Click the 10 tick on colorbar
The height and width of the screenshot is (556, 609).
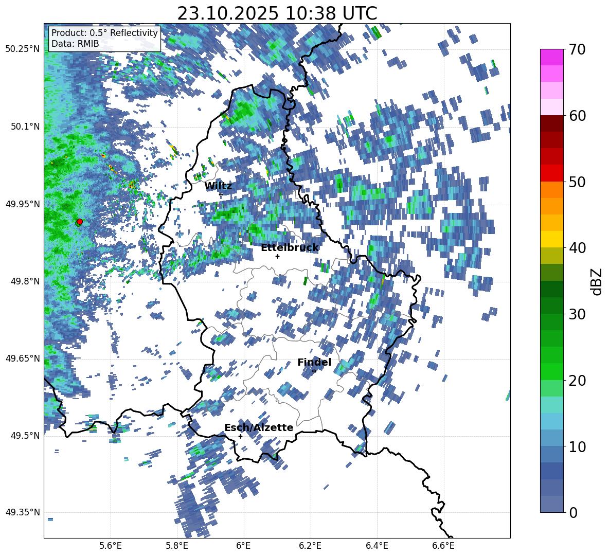click(577, 446)
